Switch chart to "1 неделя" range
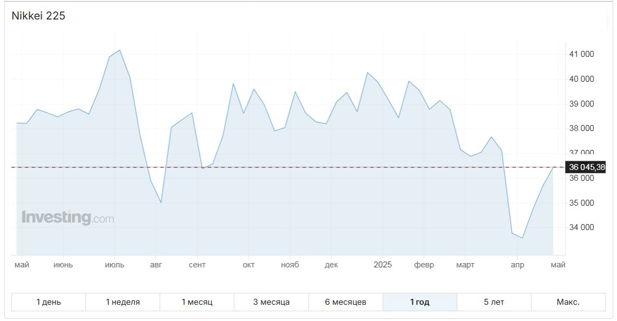The height and width of the screenshot is (321, 617). [x=123, y=302]
